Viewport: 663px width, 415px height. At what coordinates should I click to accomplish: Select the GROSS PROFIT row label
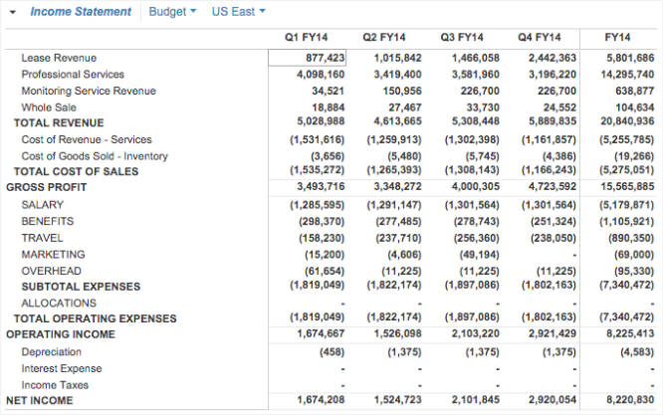click(49, 187)
